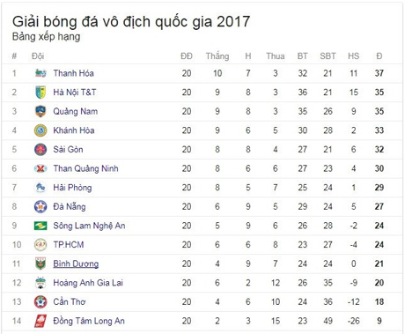Open the Hải Phòng team link
Image resolution: width=405 pixels, height=334 pixels.
(x=72, y=188)
